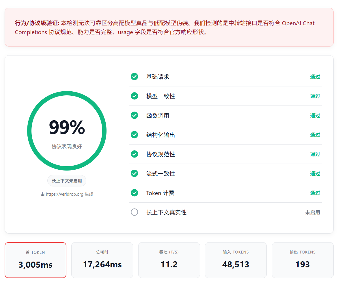Select the 模型一致性 row label

point(160,96)
